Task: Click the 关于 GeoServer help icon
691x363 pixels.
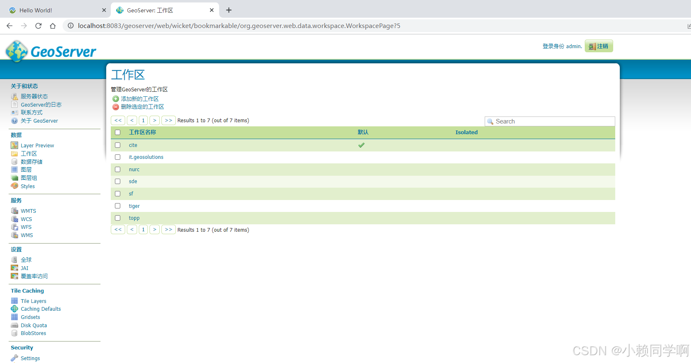Action: pyautogui.click(x=14, y=121)
